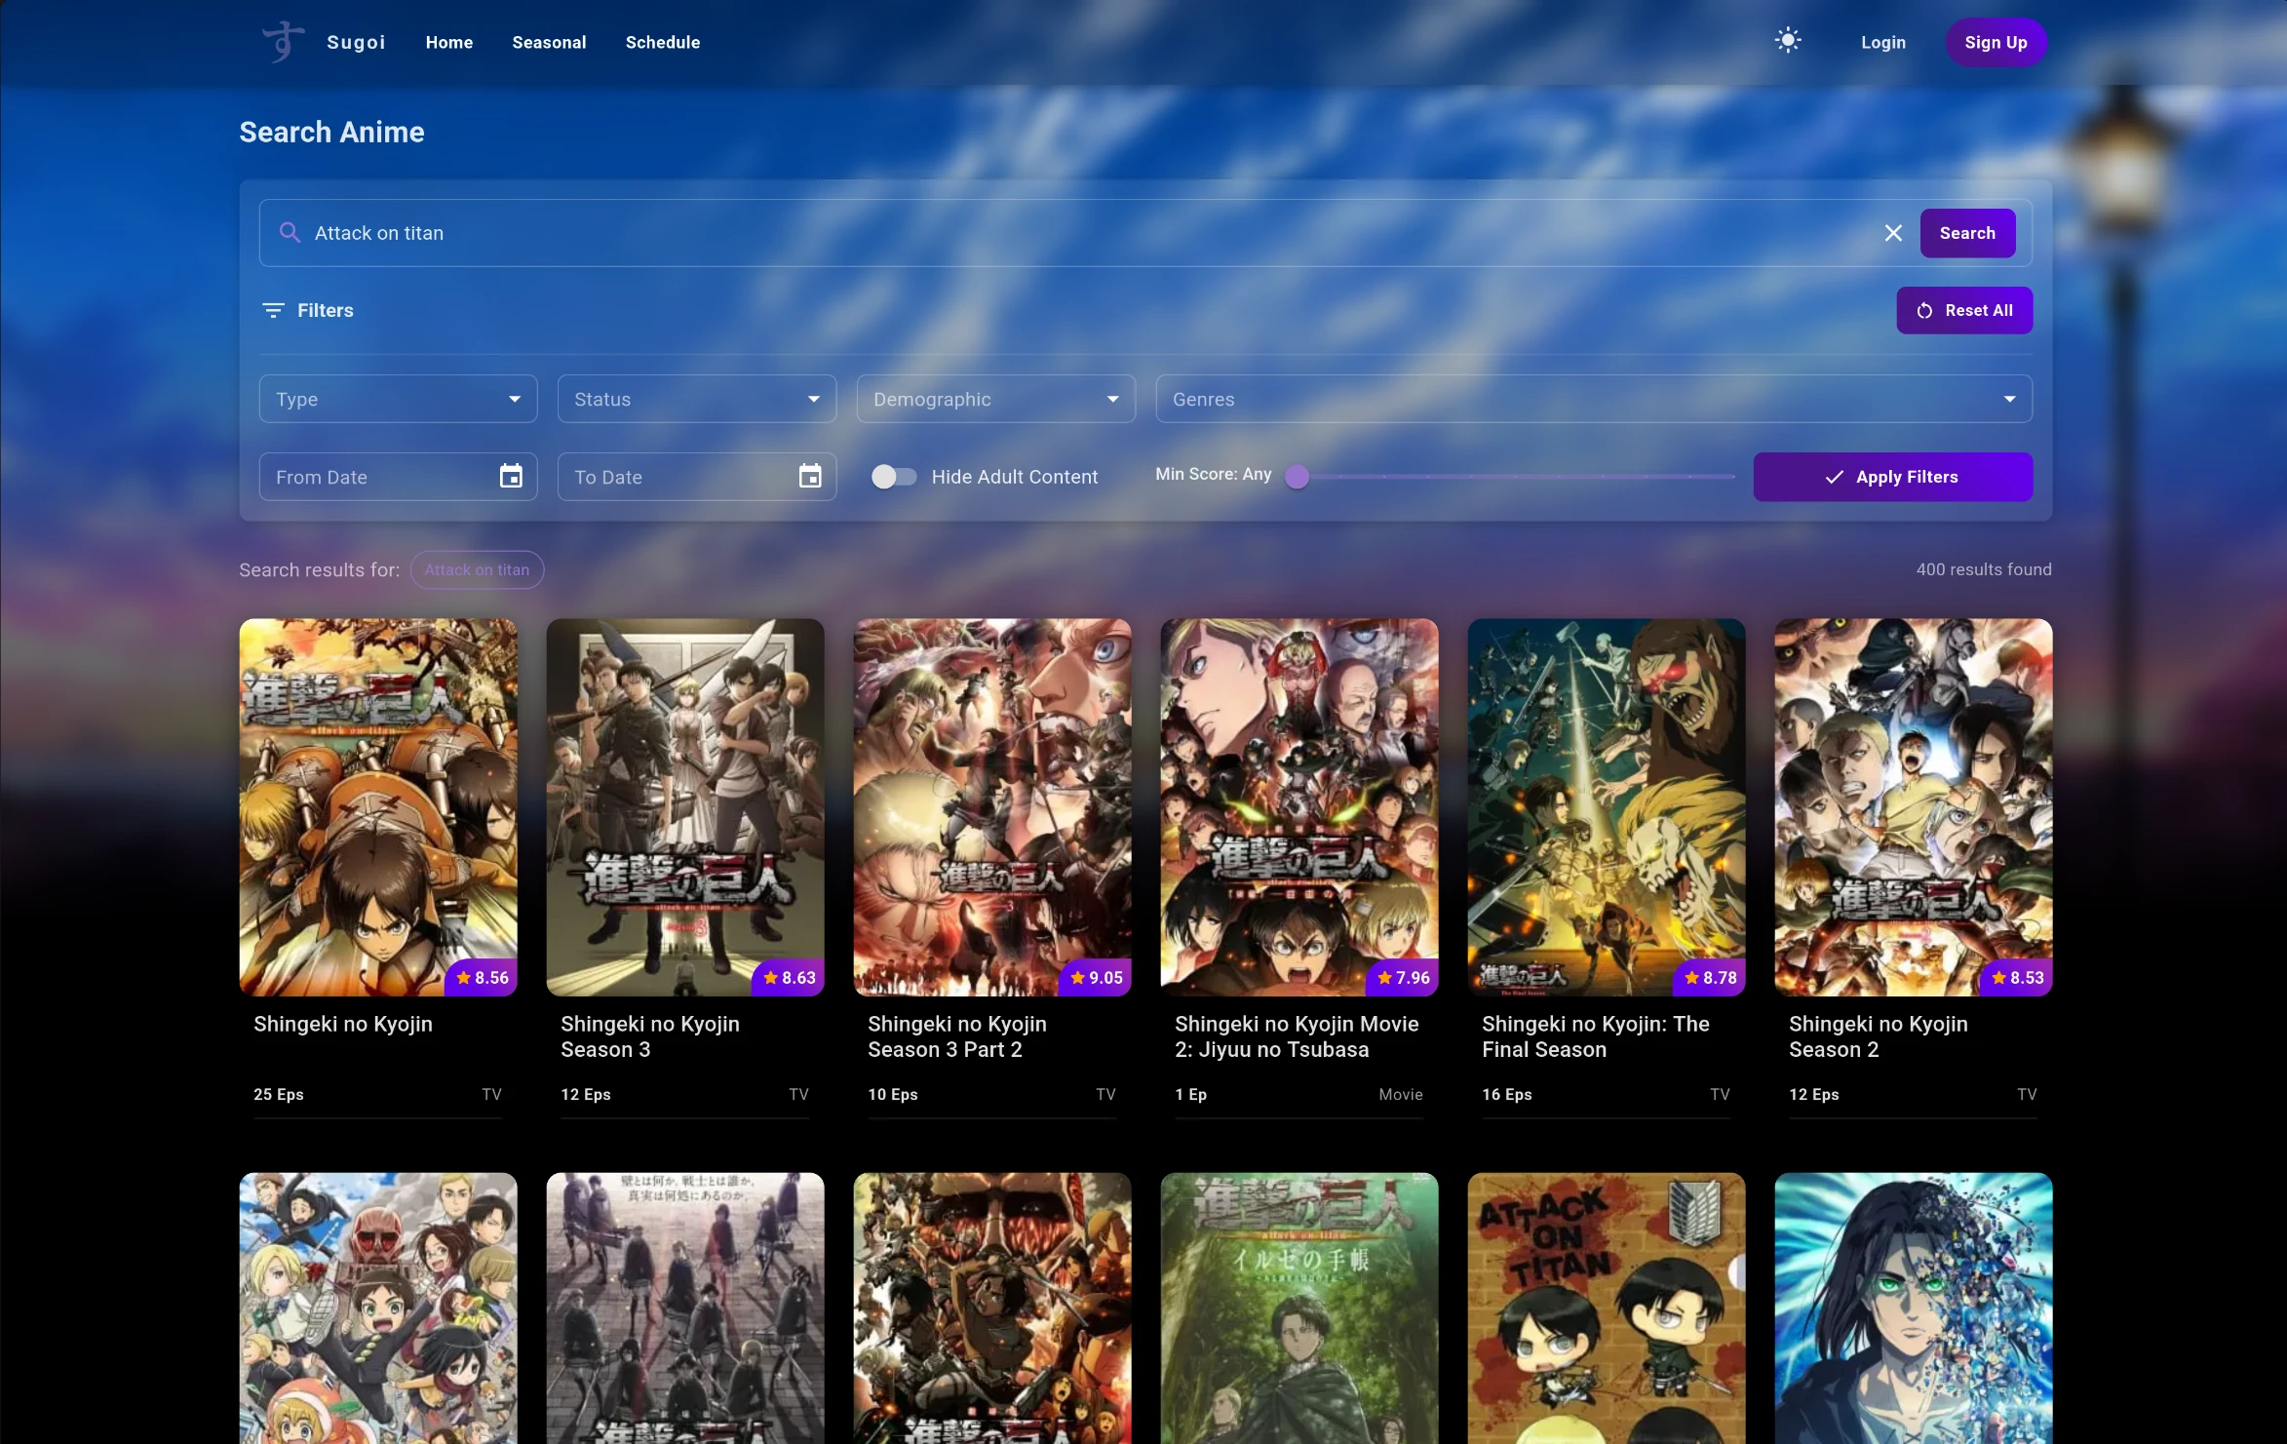Screen dimensions: 2287x1444
Task: Click the Sign Up button
Action: (x=1995, y=42)
